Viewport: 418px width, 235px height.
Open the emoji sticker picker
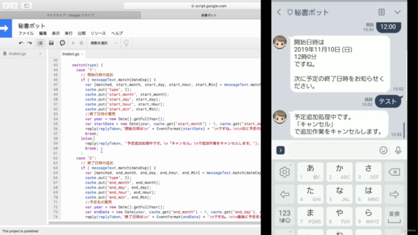tap(383, 150)
